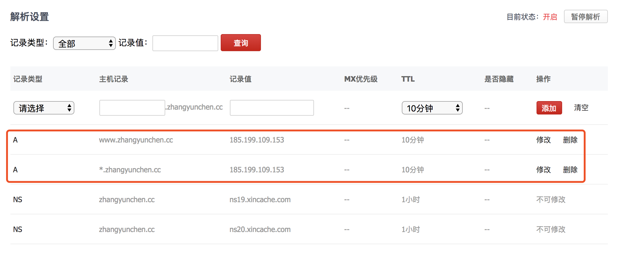Focus the 记录值 search input field
617x257 pixels.
[x=185, y=43]
